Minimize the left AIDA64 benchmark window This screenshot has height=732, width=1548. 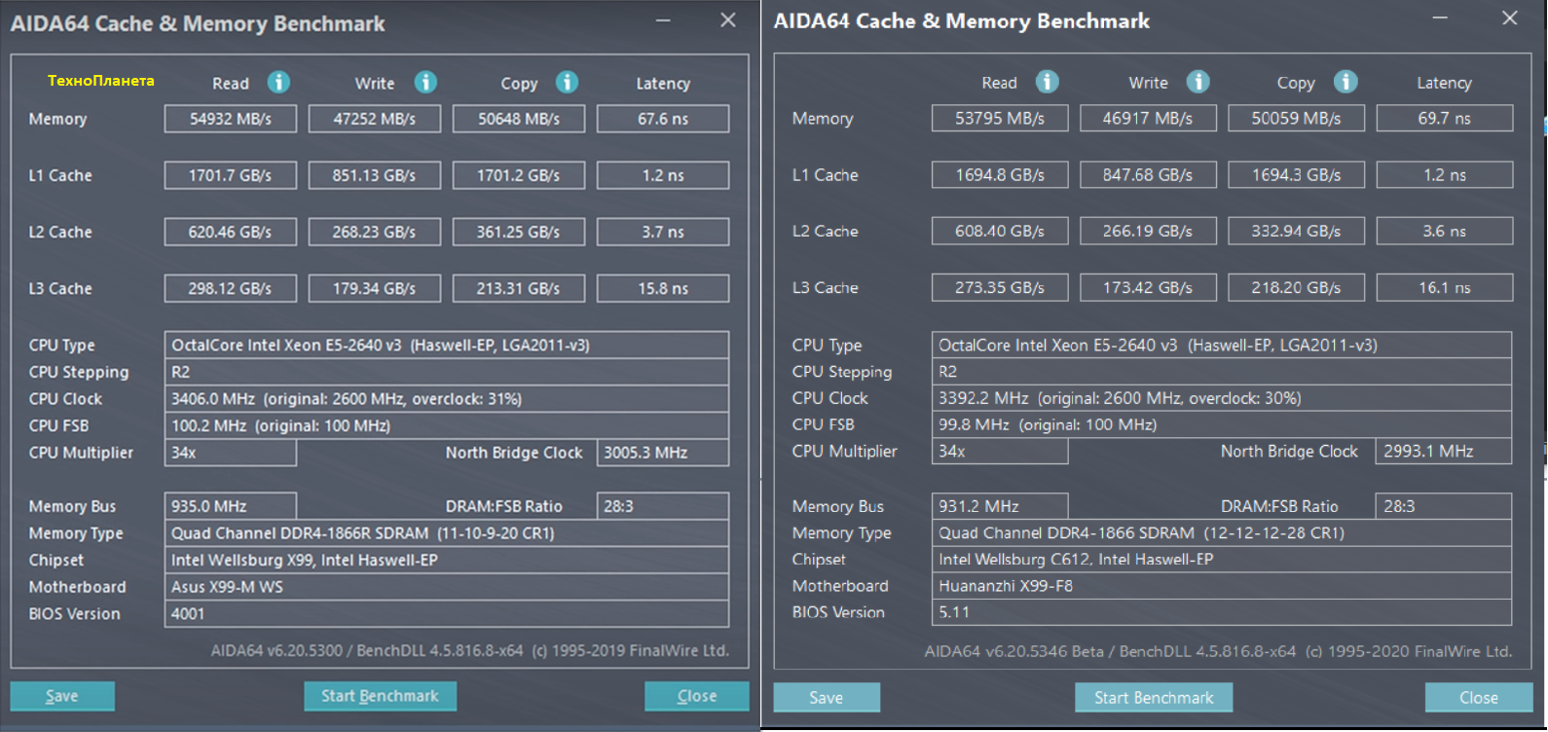click(x=663, y=20)
